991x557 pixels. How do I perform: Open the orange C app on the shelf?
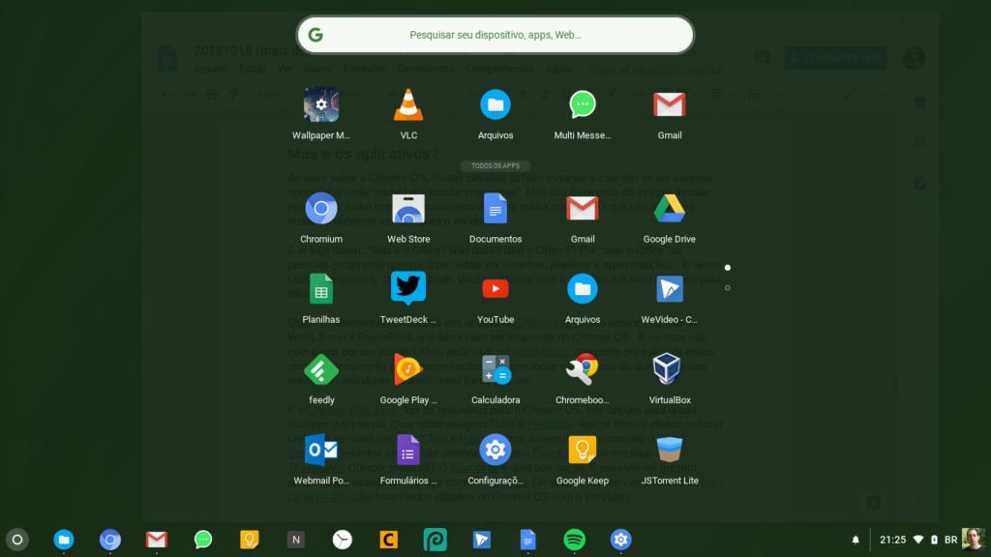click(x=389, y=540)
